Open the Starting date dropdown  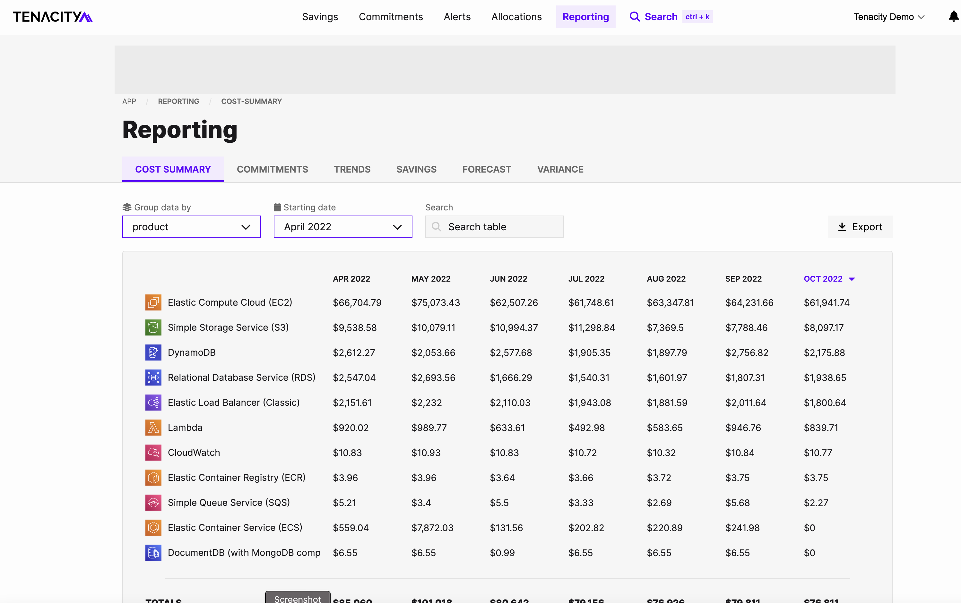[343, 227]
